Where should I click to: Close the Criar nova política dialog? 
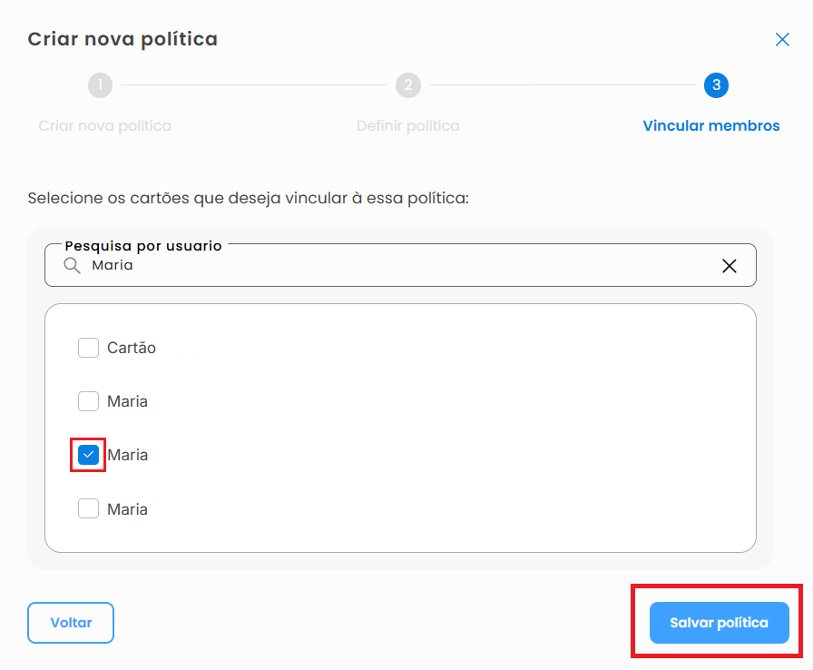click(x=782, y=39)
